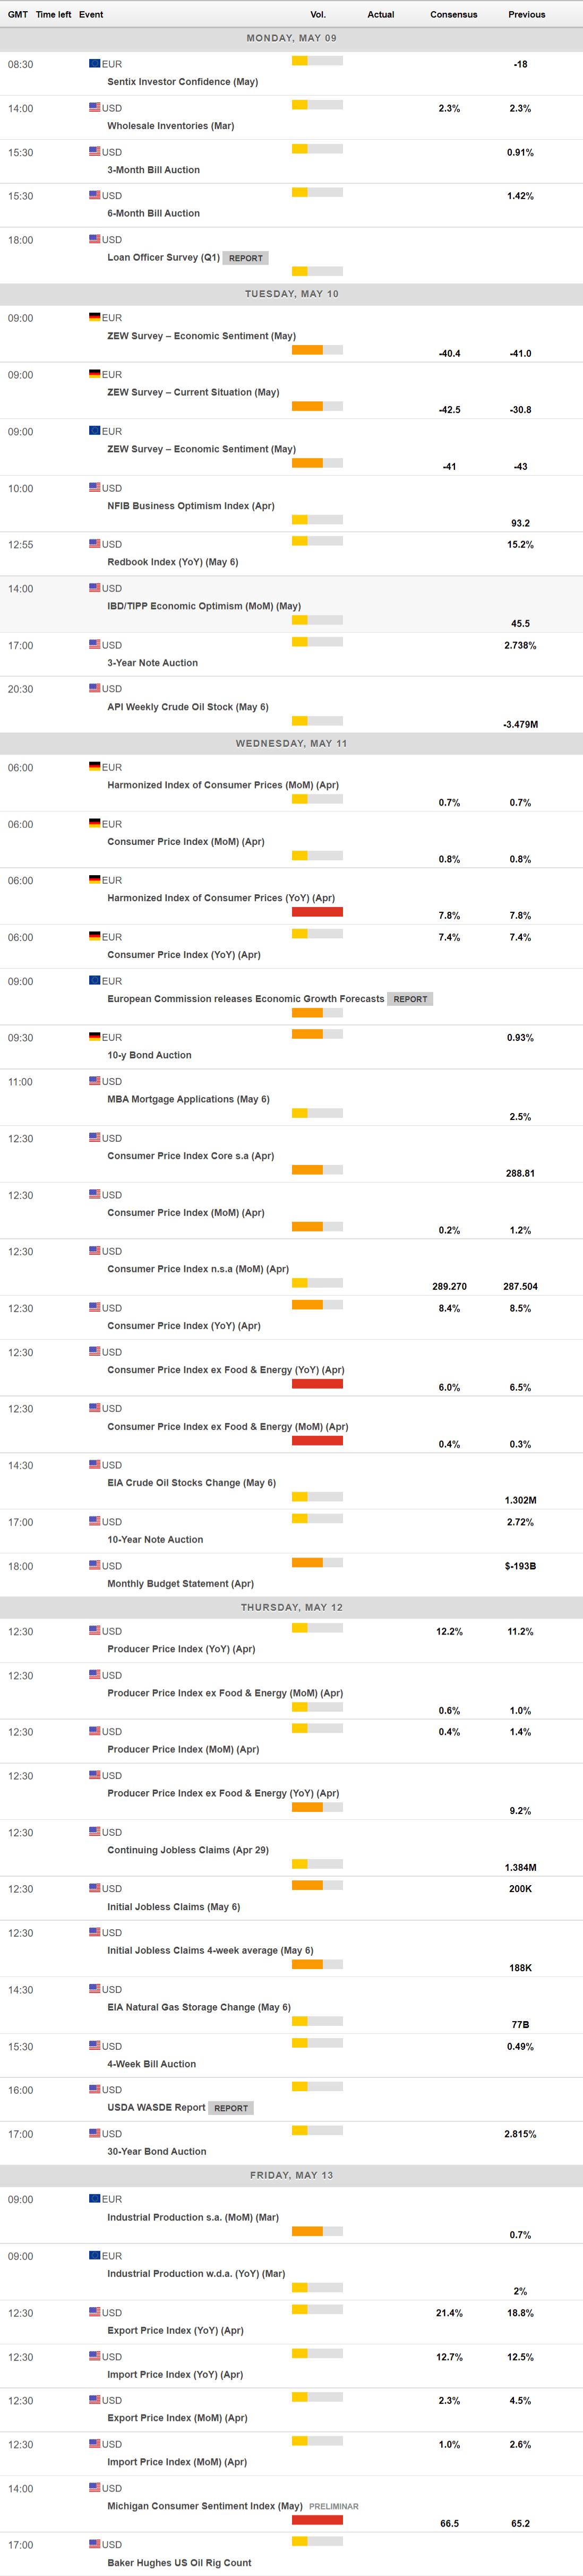Click red volatility bar for Michigan Consumer Sentiment
This screenshot has height=2576, width=583.
click(x=317, y=2520)
